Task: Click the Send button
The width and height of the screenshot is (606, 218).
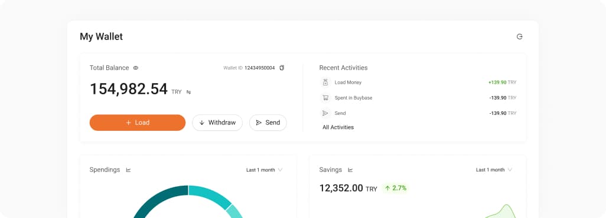Action: click(268, 123)
